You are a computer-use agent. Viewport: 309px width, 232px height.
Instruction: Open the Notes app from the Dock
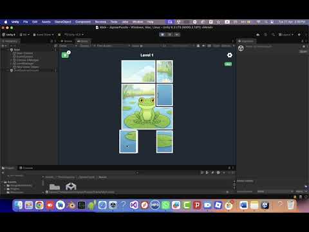[x=254, y=205]
